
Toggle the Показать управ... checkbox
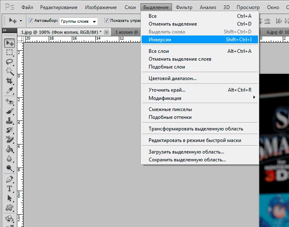point(107,21)
